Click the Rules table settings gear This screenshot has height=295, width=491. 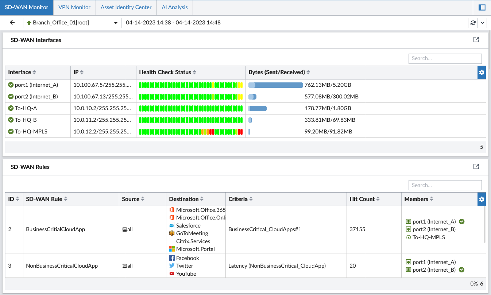(x=482, y=199)
